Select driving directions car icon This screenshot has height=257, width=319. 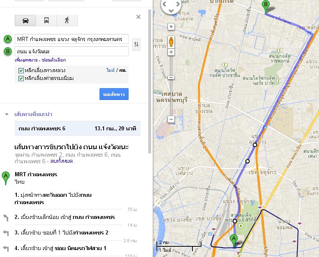[25, 20]
